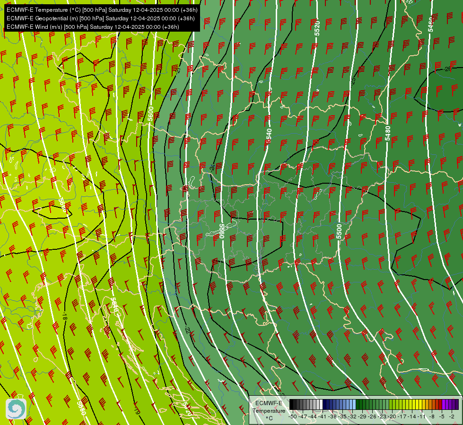The width and height of the screenshot is (463, 425).
Task: Click the -24 isotherm label on the map
Action: 212,168
